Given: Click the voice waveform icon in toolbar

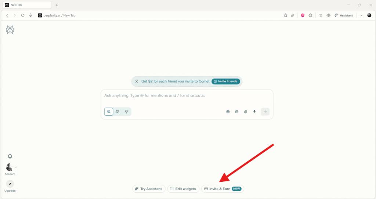Looking at the screenshot, I should (x=328, y=15).
